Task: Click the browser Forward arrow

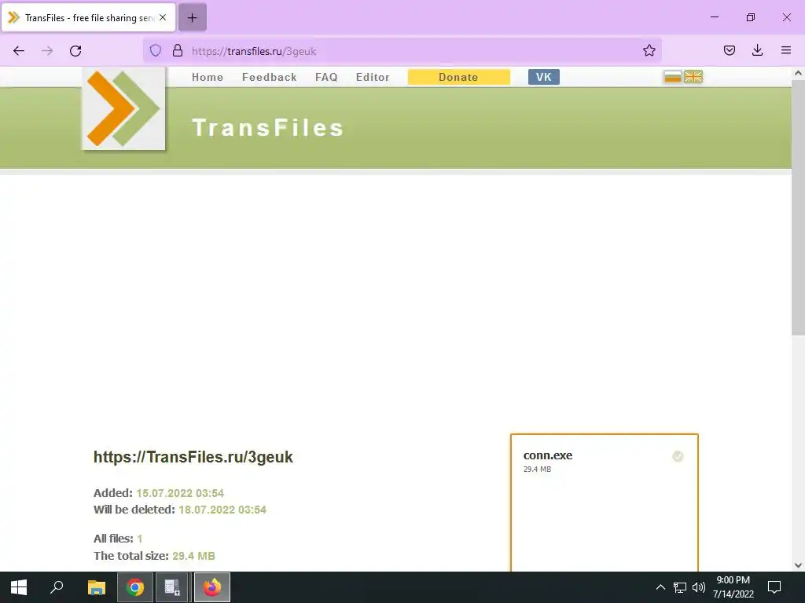Action: [47, 51]
